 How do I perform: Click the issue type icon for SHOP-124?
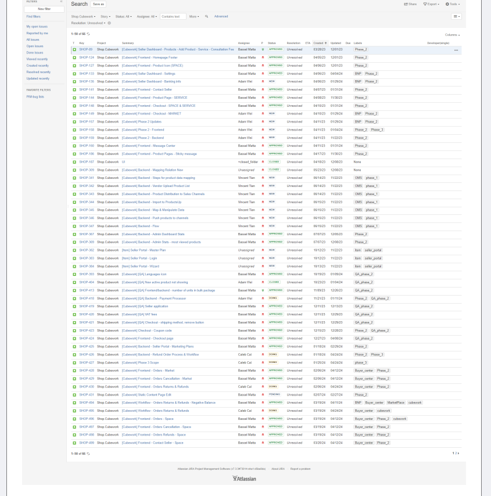(x=74, y=57)
